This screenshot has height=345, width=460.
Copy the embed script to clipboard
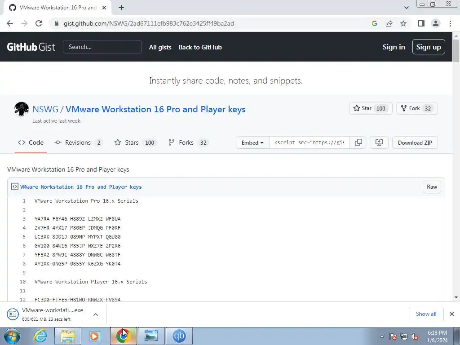[x=358, y=142]
